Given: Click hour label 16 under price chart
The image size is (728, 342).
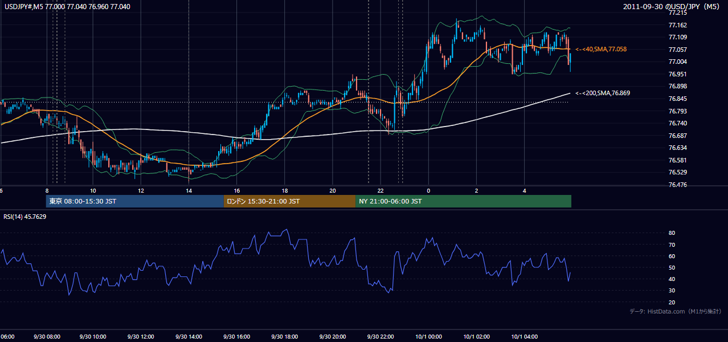Looking at the screenshot, I should pyautogui.click(x=236, y=191).
